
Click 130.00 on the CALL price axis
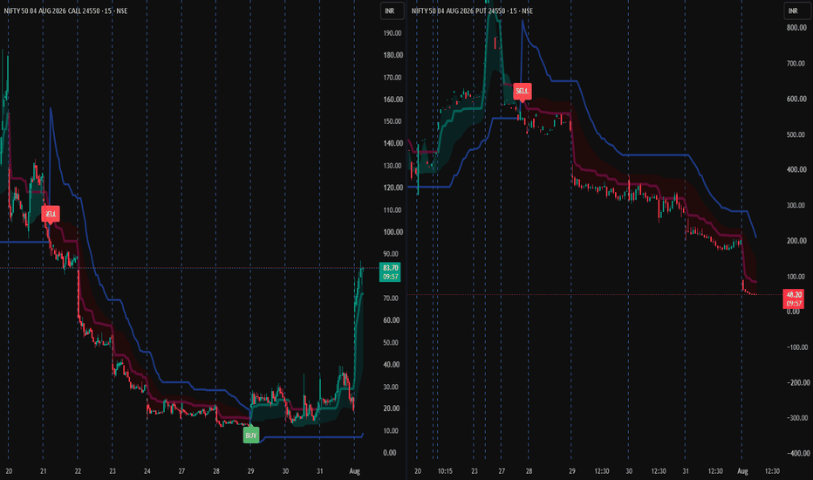[393, 166]
